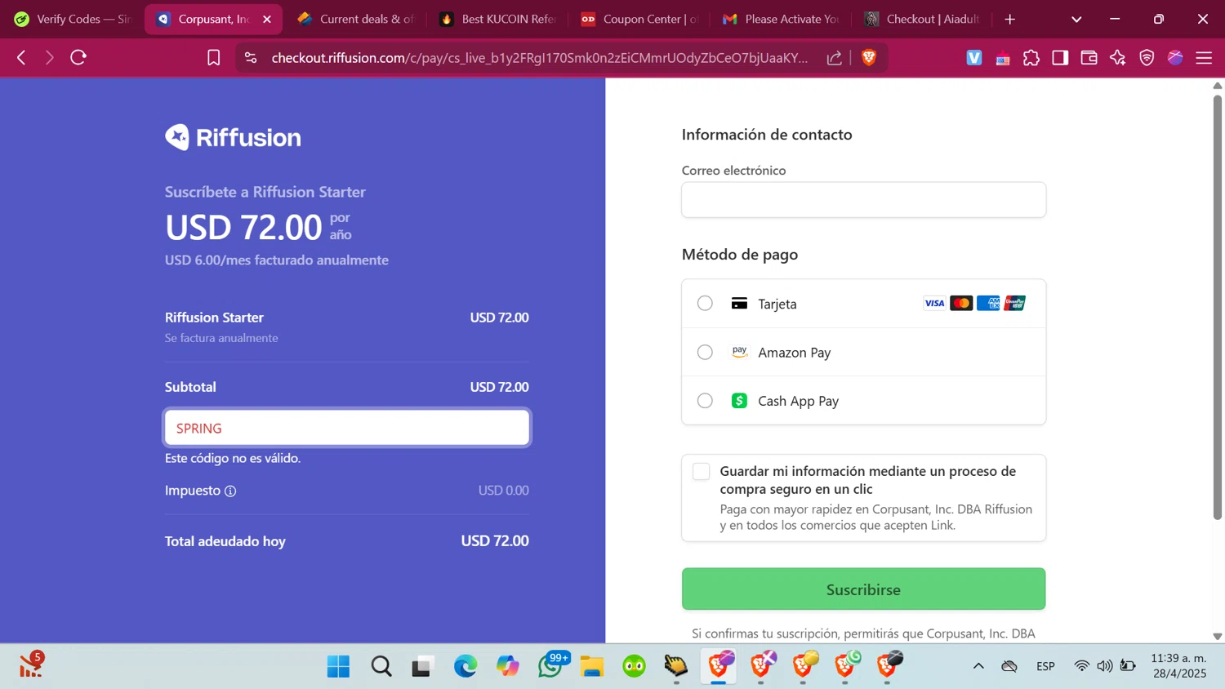
Task: Open ESP language input indicator
Action: point(1045,666)
